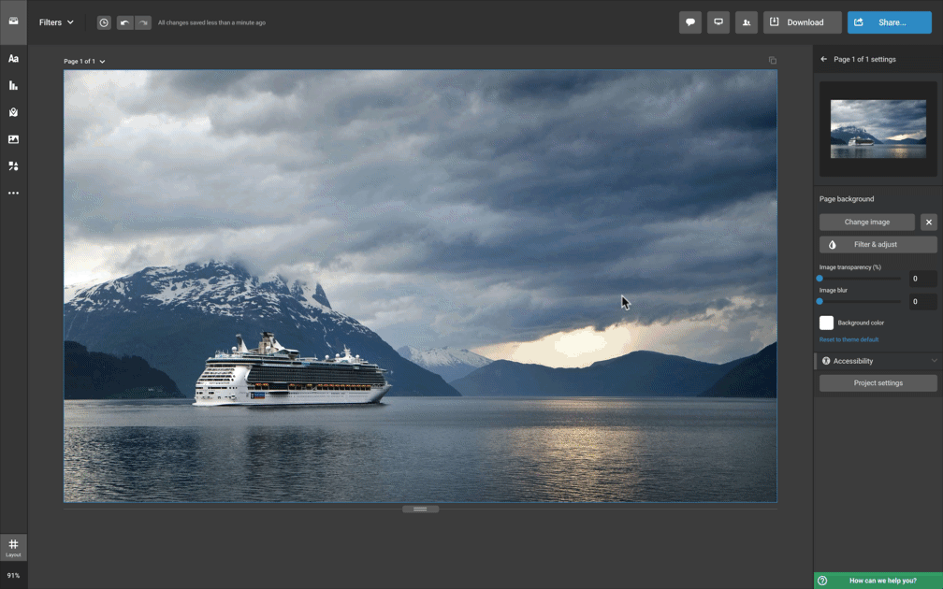Show more tools via three-dots menu

pos(13,194)
